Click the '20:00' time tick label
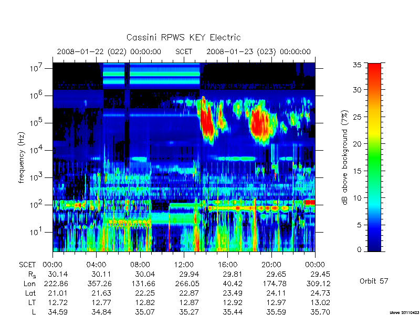420x315 pixels. point(271,265)
